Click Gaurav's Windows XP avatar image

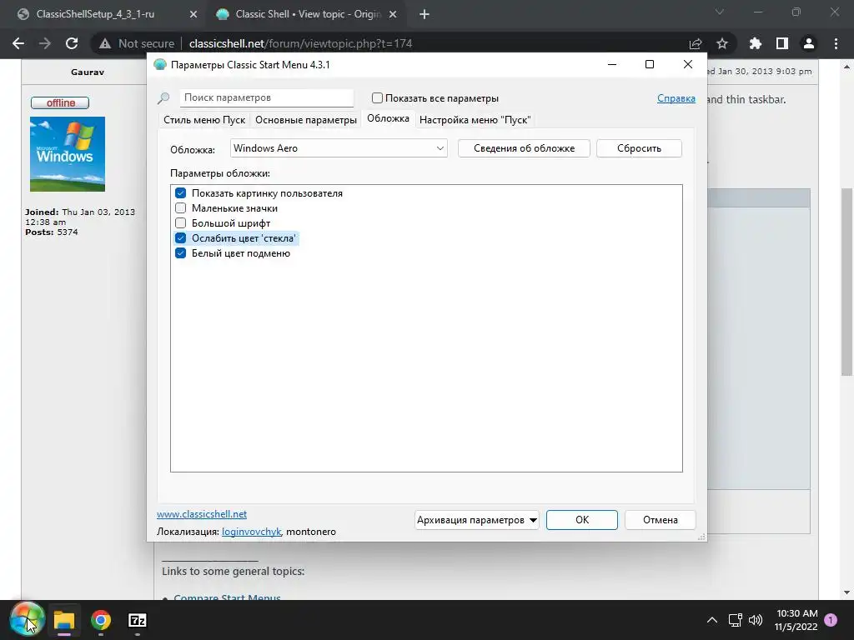(68, 154)
